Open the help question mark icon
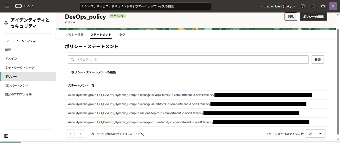This screenshot has width=340, height=143. pyautogui.click(x=323, y=6)
